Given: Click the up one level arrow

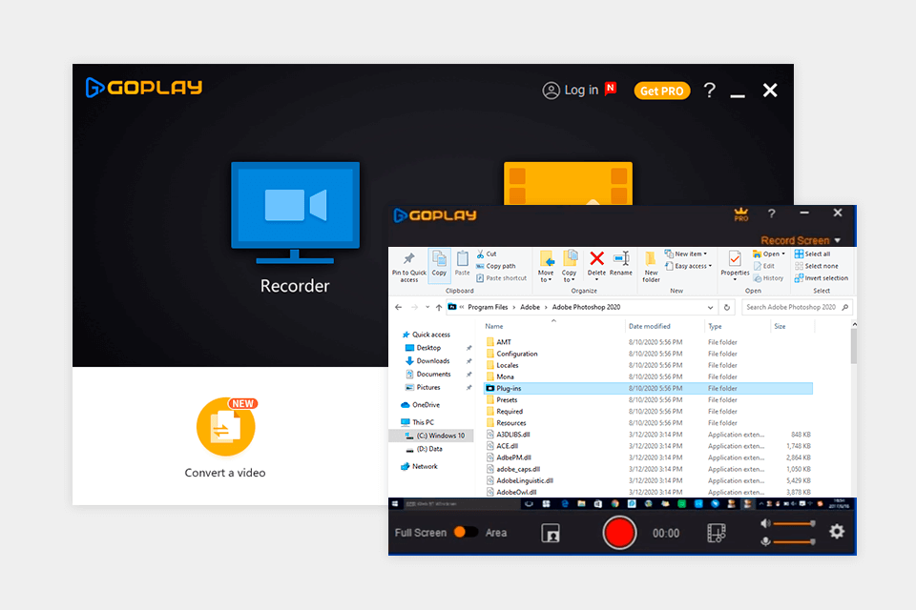Looking at the screenshot, I should click(439, 307).
